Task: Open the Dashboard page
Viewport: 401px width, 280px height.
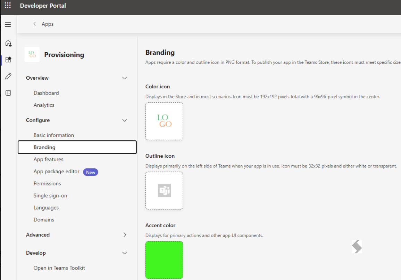Action: coord(46,93)
